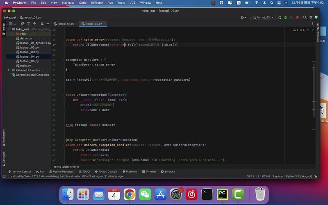Open the Refactor menu

tap(97, 3)
